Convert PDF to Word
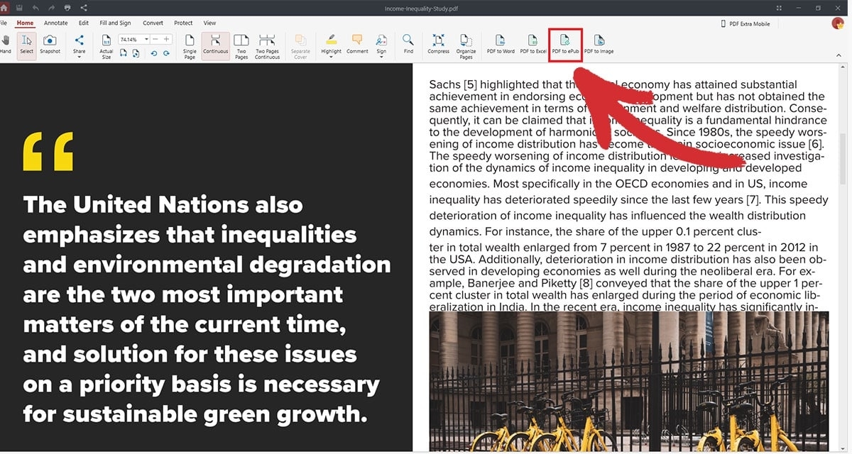The height and width of the screenshot is (454, 852). coord(501,44)
